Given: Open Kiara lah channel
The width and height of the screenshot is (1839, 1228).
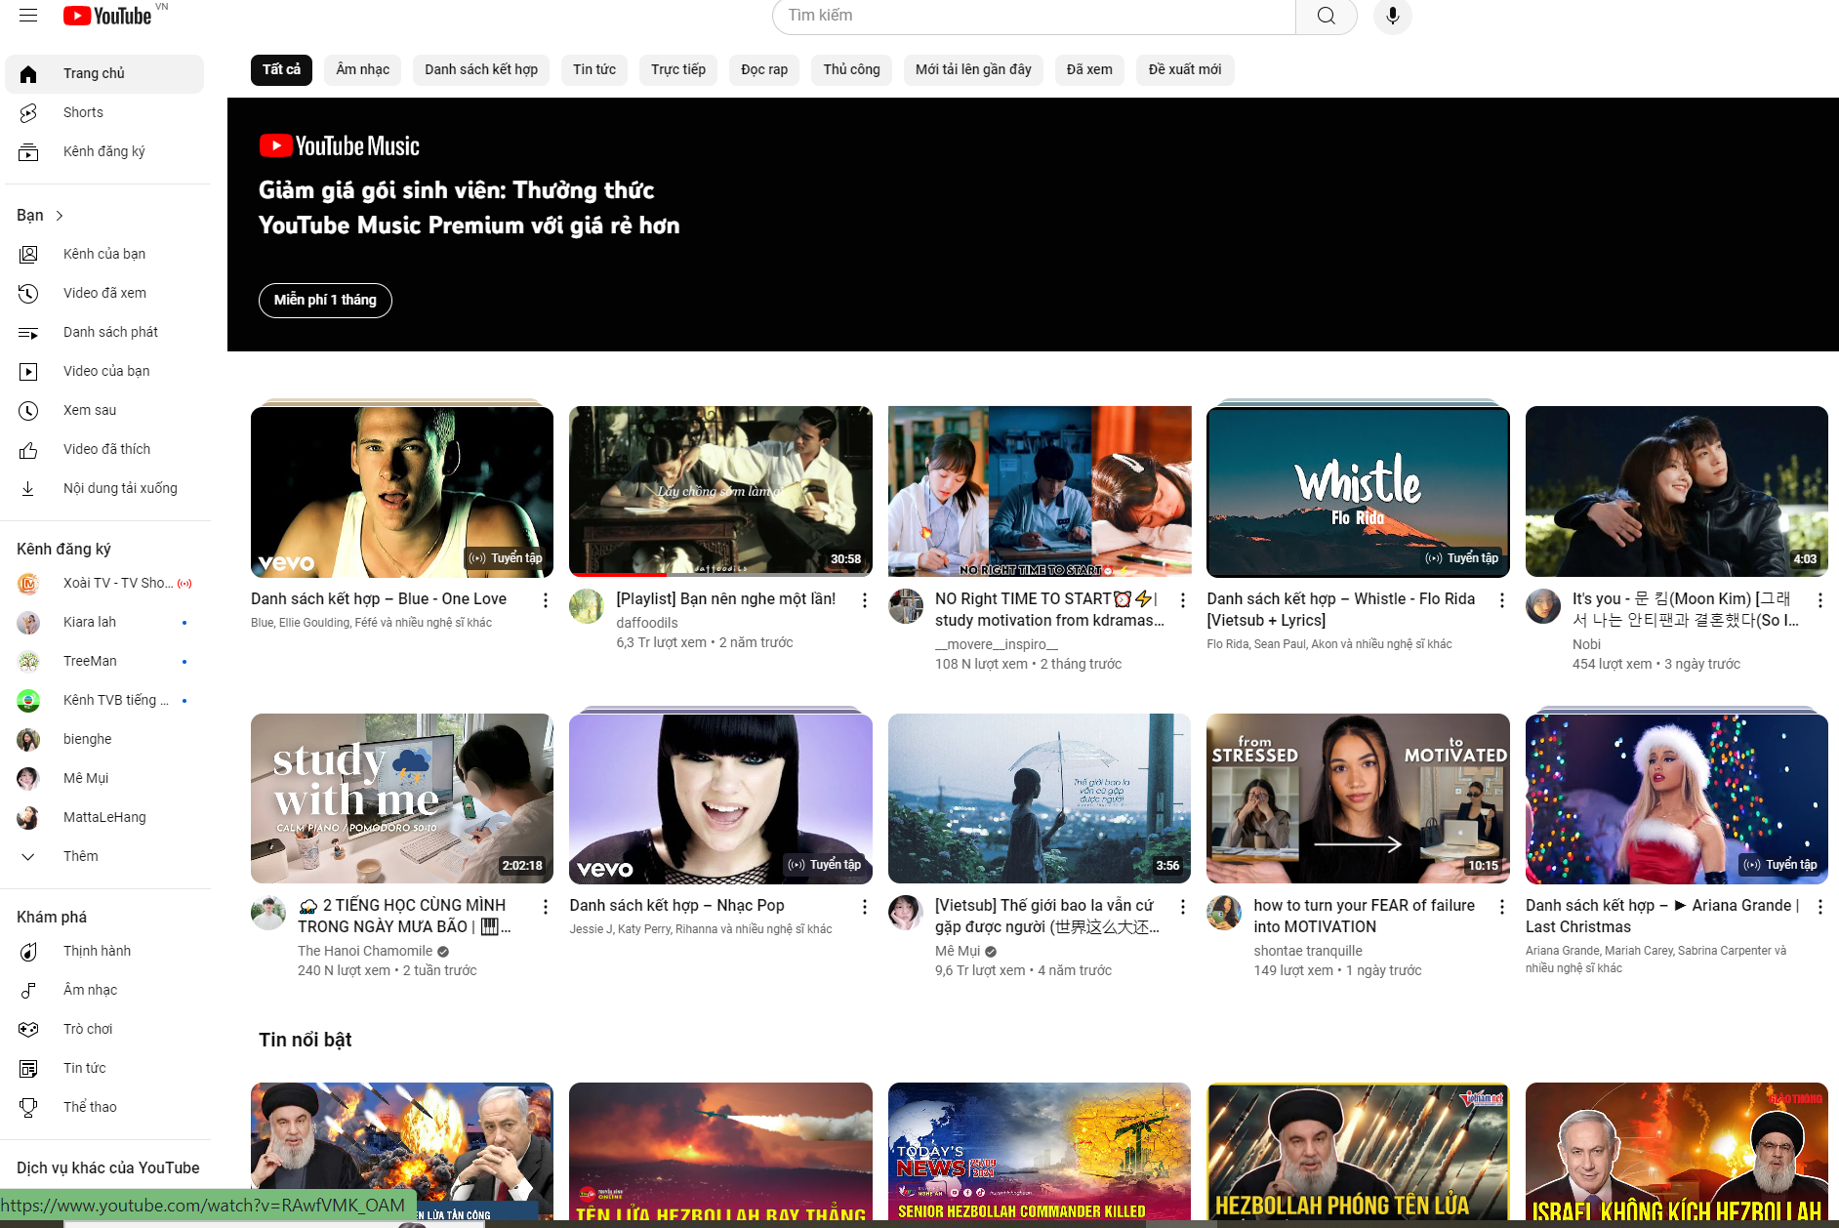Looking at the screenshot, I should [x=104, y=623].
